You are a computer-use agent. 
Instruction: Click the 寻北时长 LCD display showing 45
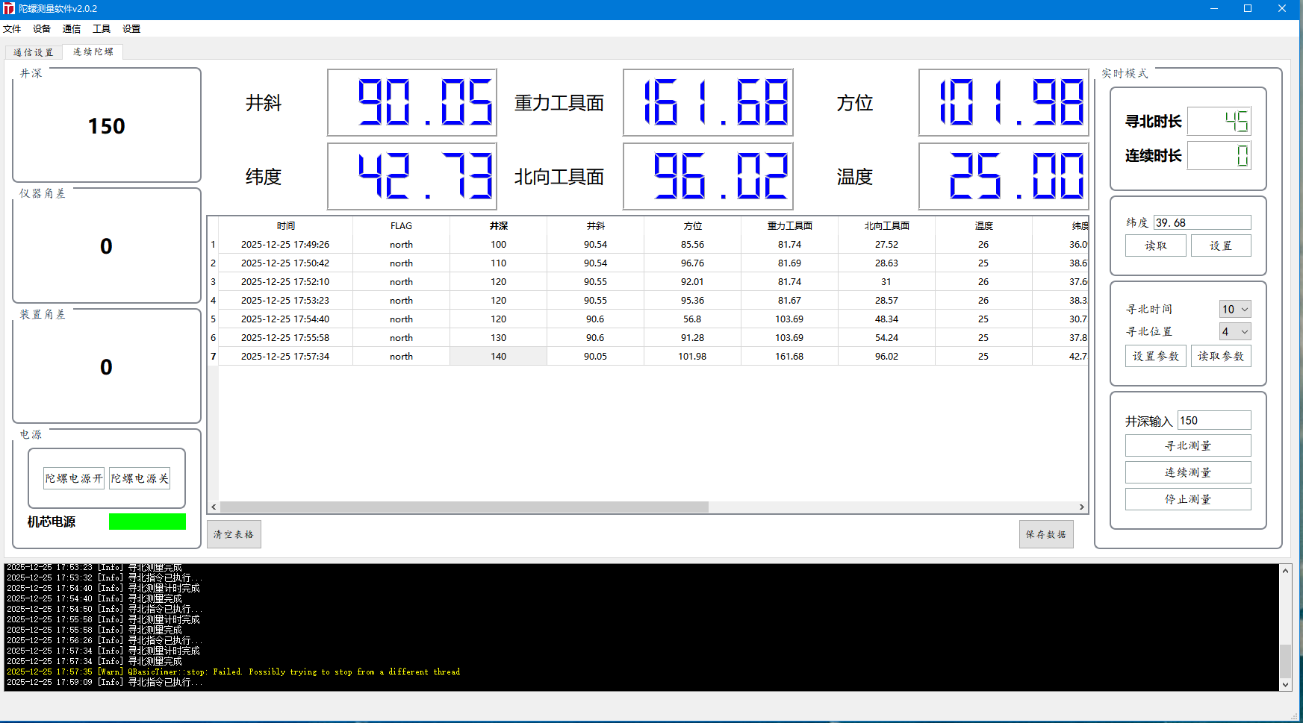[1219, 121]
